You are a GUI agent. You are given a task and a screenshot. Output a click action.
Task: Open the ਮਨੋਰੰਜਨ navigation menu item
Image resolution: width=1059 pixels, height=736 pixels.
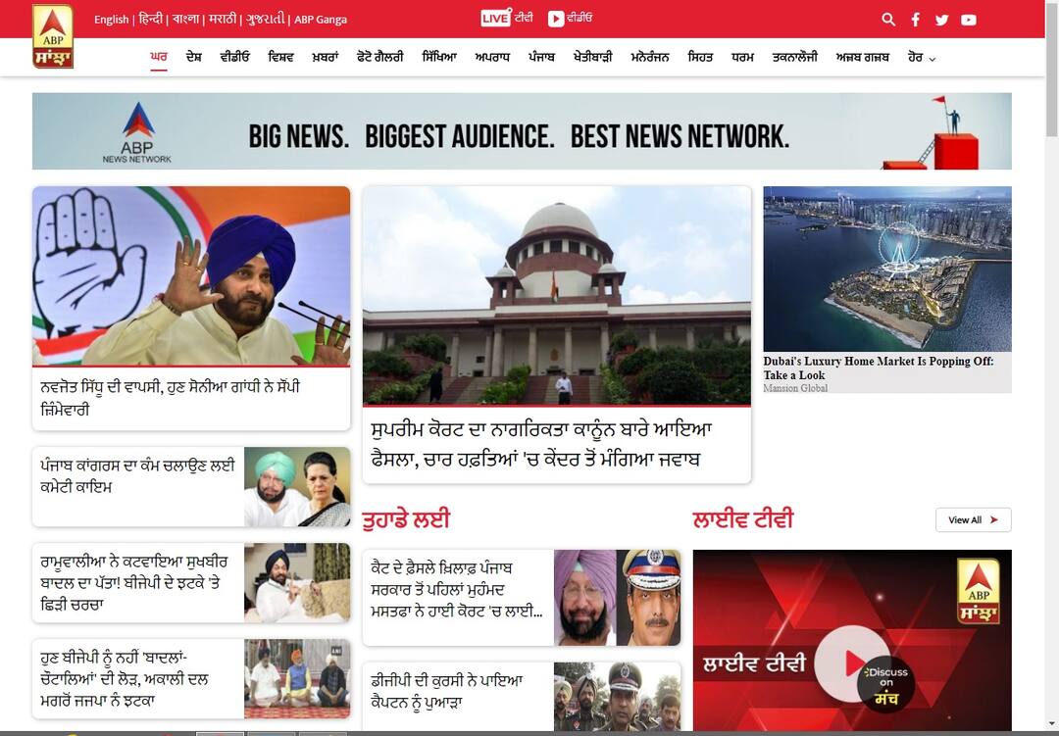point(649,58)
